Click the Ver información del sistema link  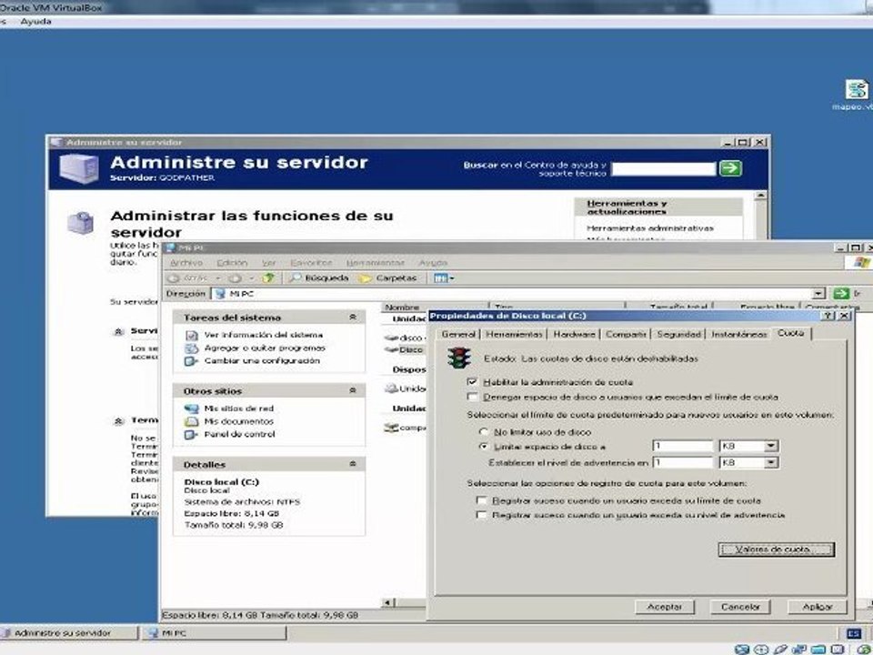(264, 335)
